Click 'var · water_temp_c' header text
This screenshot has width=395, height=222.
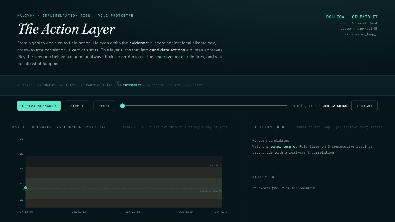click(361, 34)
